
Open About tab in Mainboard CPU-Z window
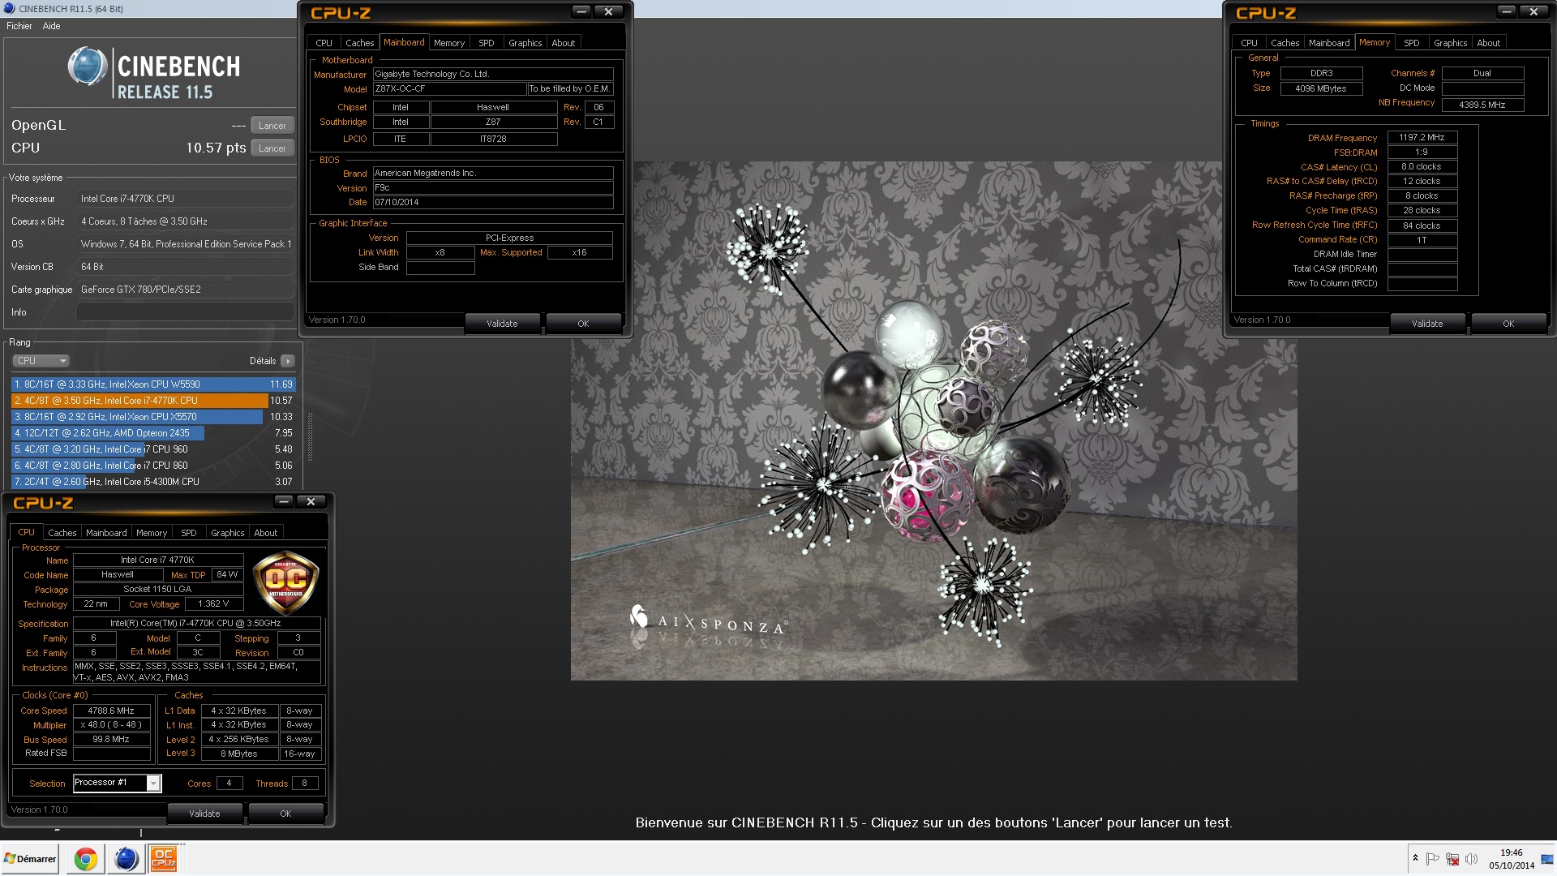tap(563, 43)
